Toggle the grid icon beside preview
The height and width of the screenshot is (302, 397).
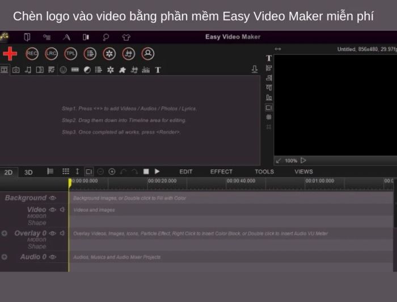(x=269, y=117)
